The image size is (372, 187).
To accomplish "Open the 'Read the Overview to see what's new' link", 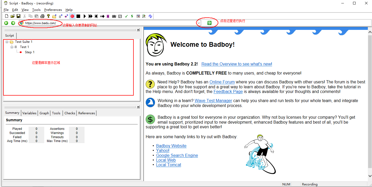I will click(x=237, y=64).
